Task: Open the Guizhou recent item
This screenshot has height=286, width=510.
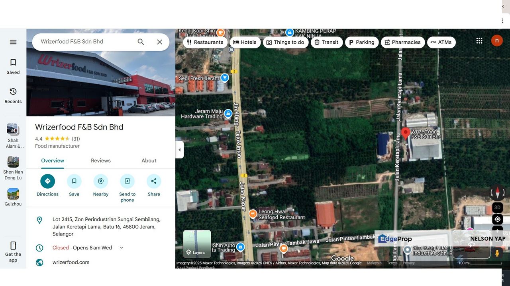Action: click(x=13, y=197)
